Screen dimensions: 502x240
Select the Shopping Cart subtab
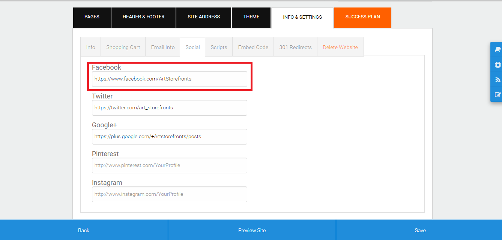pyautogui.click(x=123, y=47)
